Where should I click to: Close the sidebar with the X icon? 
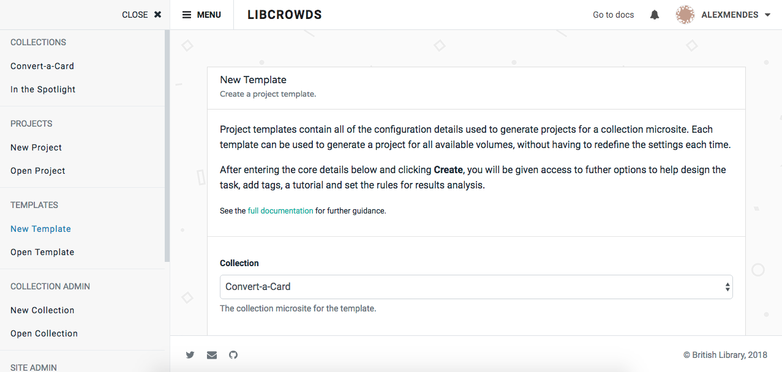click(x=157, y=14)
